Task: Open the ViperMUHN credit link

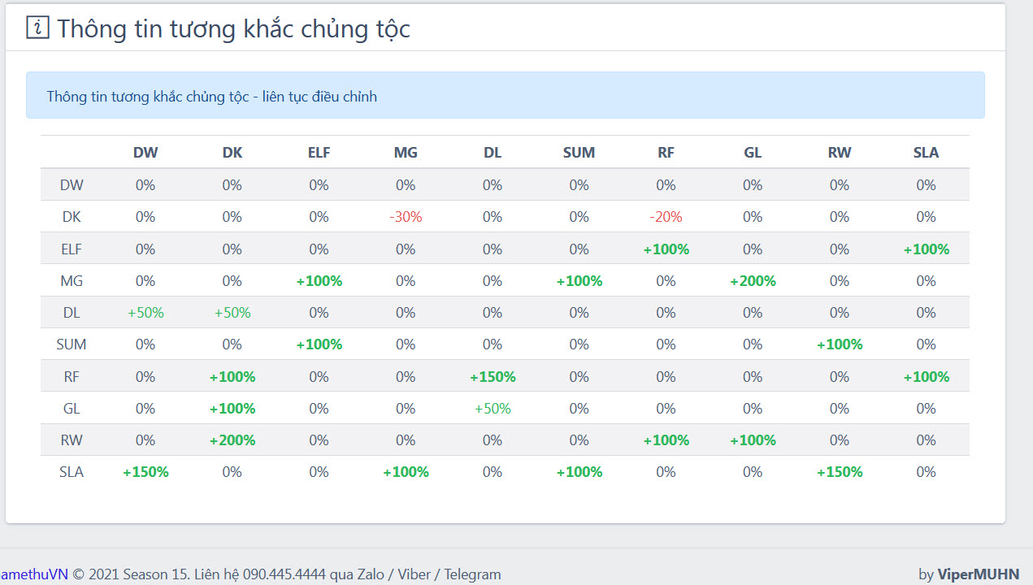Action: (x=978, y=574)
